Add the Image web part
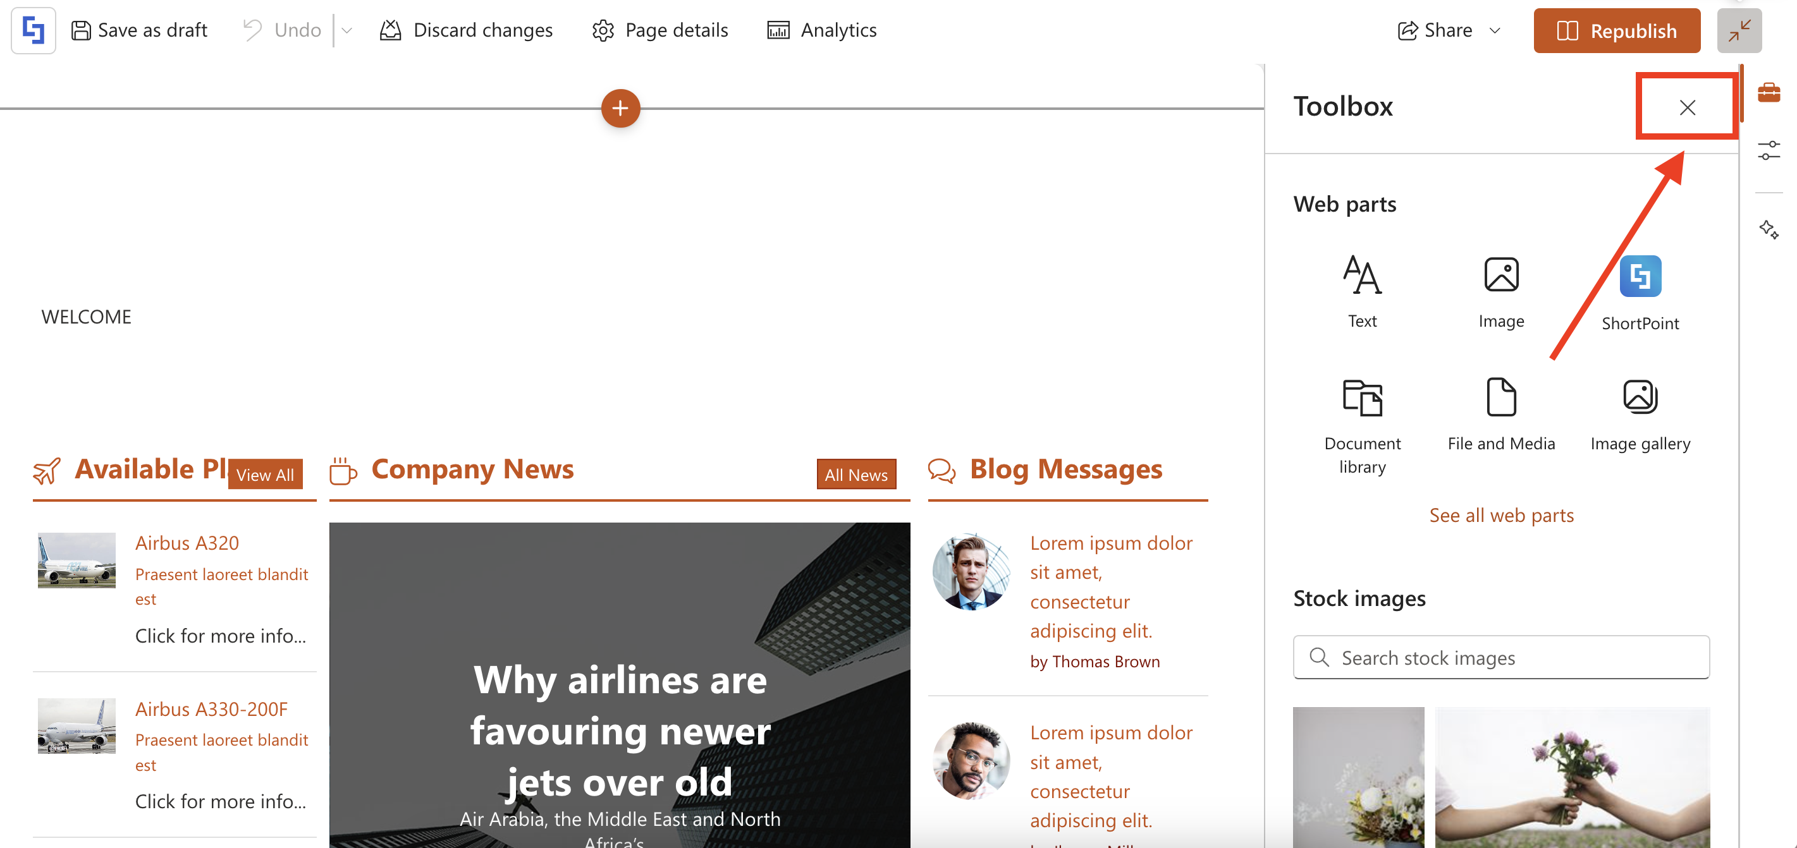1797x848 pixels. (1500, 276)
